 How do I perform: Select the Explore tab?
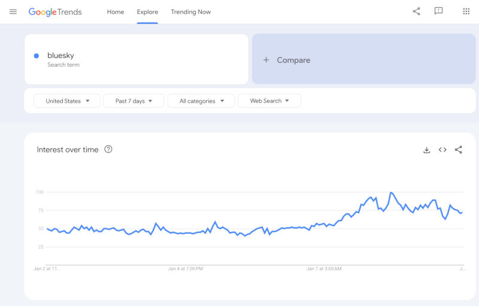point(147,12)
